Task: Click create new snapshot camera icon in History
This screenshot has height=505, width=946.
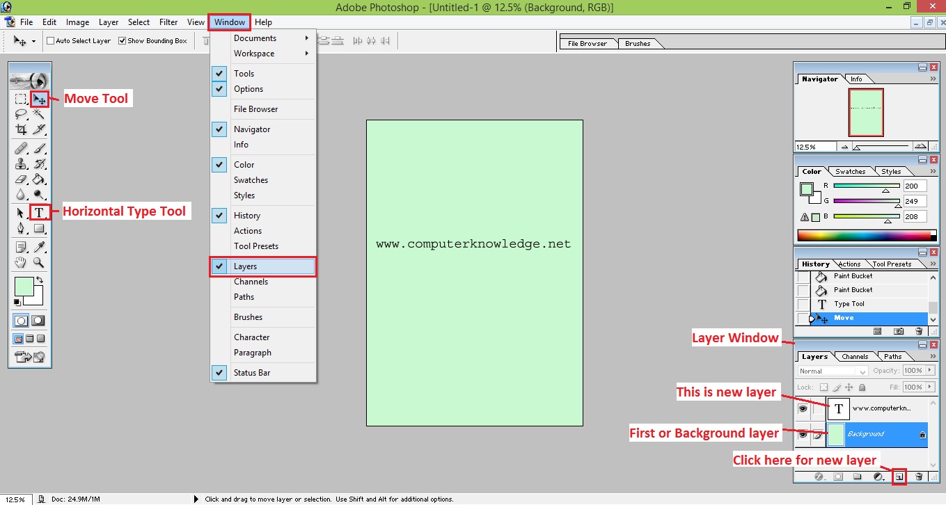Action: [x=899, y=332]
